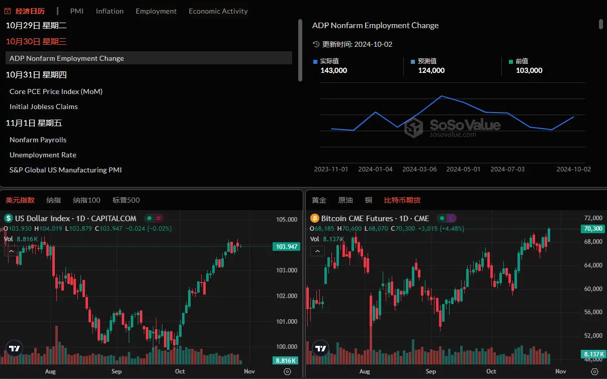Toggle the actual value series in legend
607x379 pixels.
(315, 61)
